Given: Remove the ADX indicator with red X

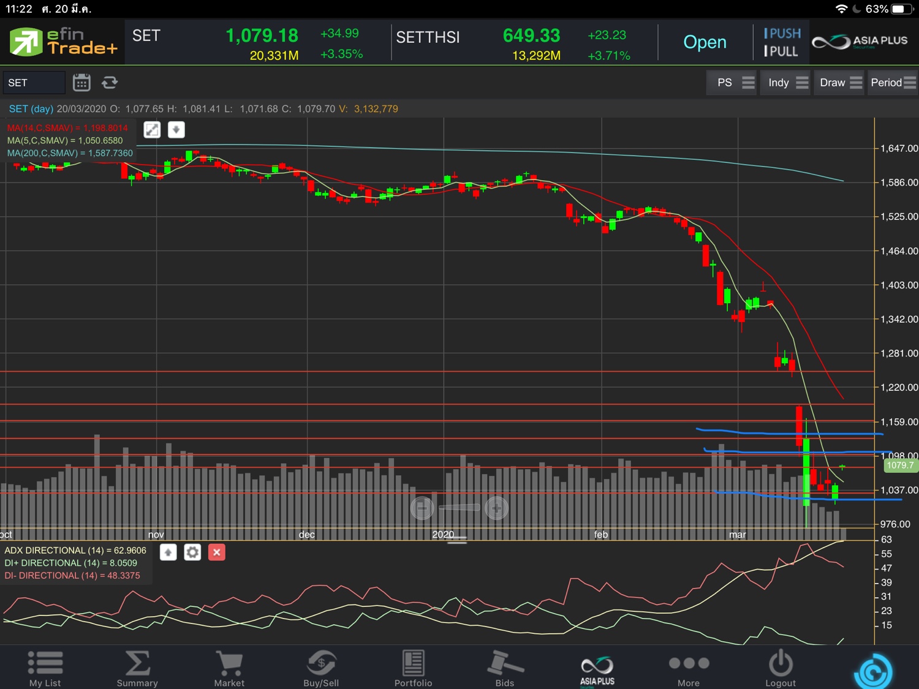Looking at the screenshot, I should coord(216,552).
